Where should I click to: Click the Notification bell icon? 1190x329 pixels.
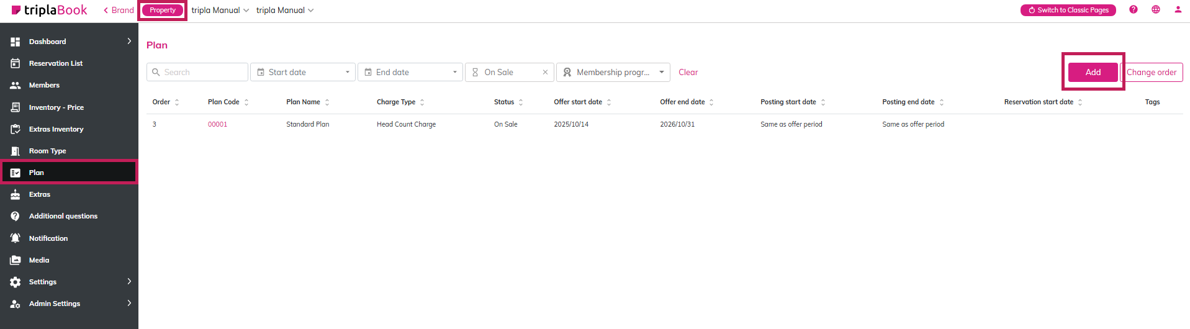pyautogui.click(x=16, y=238)
